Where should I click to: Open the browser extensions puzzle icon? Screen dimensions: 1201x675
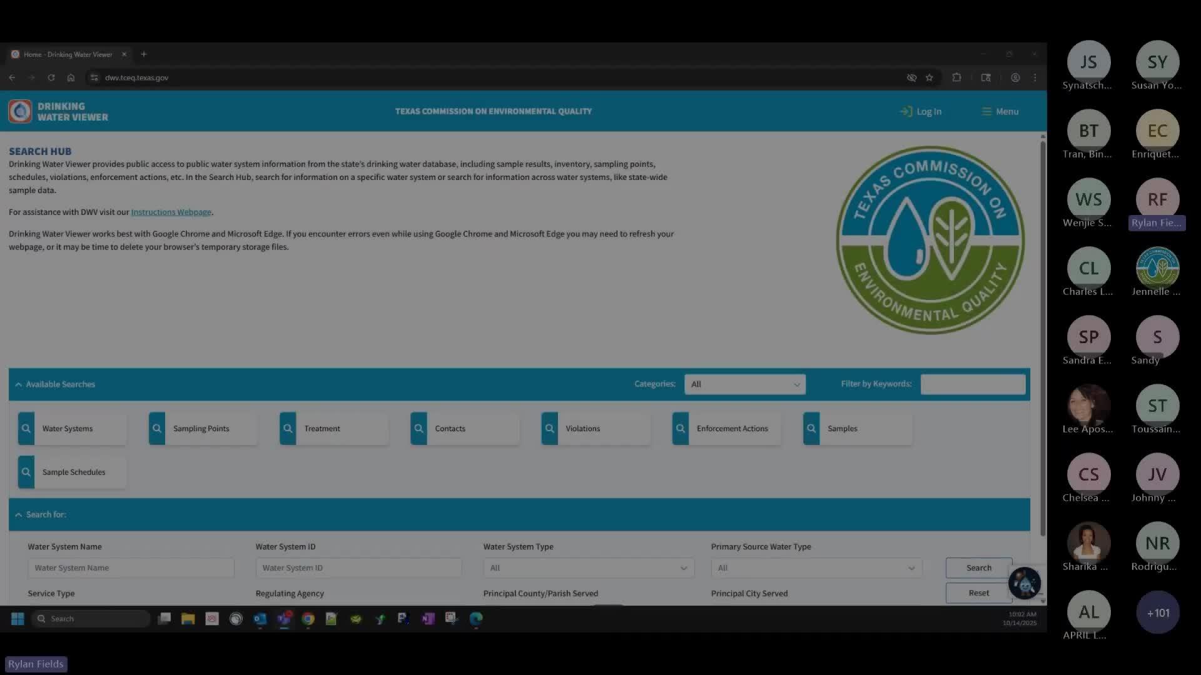(957, 77)
